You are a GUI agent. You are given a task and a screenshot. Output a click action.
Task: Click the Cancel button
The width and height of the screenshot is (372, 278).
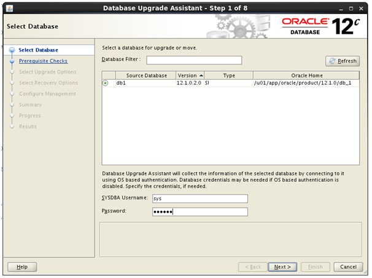tap(348, 267)
